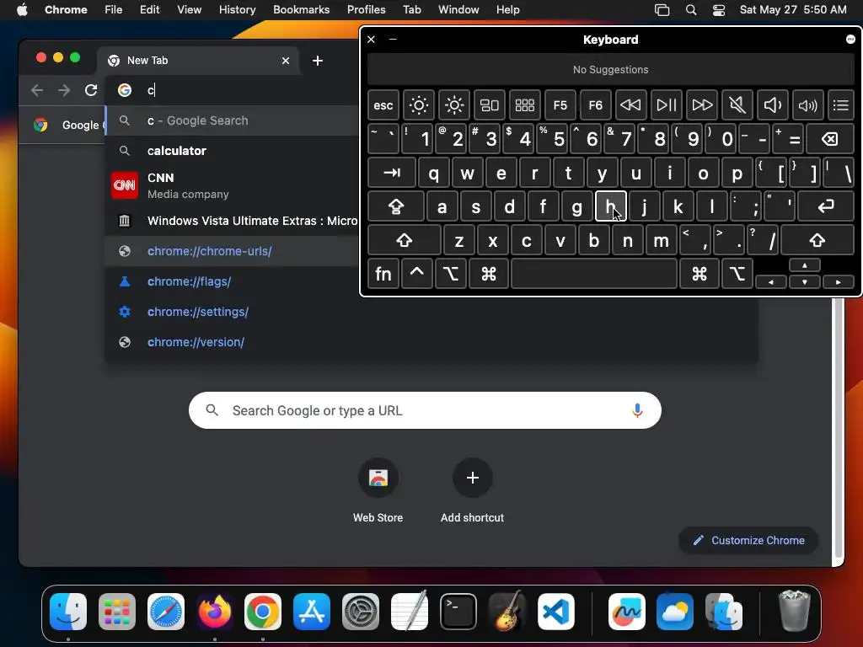
Task: Open the Tab menu
Action: point(411,9)
